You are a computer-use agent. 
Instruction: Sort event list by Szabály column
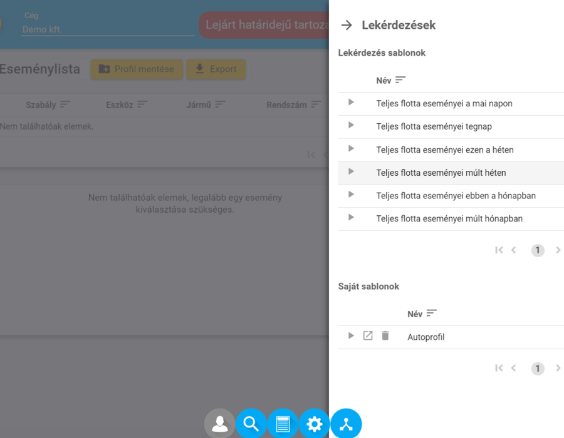click(x=65, y=104)
